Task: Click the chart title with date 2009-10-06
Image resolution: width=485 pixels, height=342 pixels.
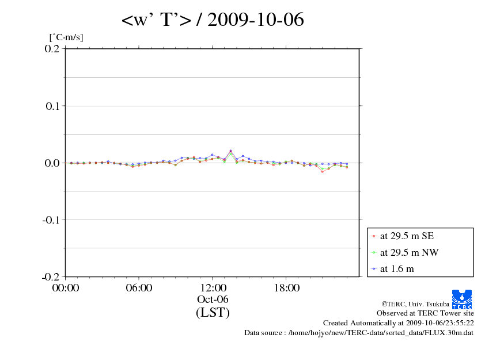Action: click(x=213, y=20)
